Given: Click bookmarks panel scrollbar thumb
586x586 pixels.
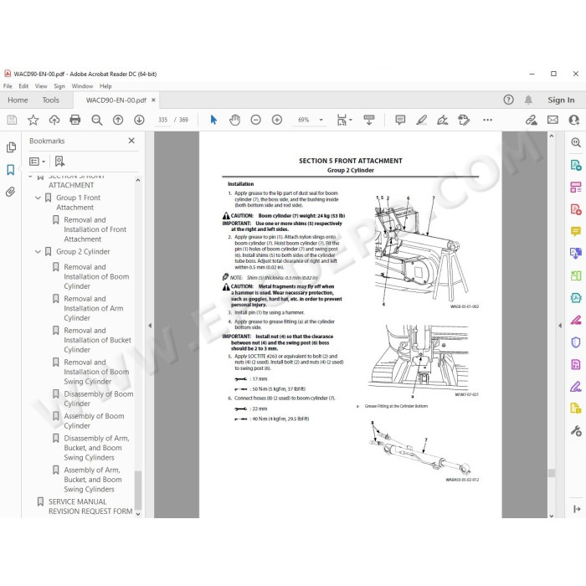Looking at the screenshot, I should pyautogui.click(x=137, y=490).
